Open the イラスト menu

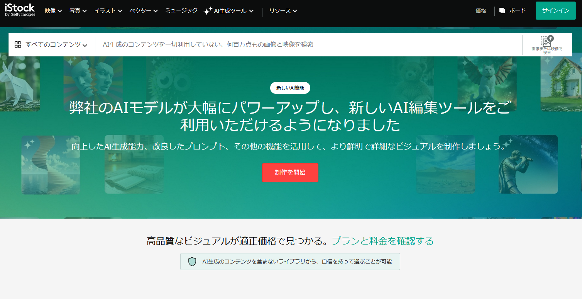[104, 11]
